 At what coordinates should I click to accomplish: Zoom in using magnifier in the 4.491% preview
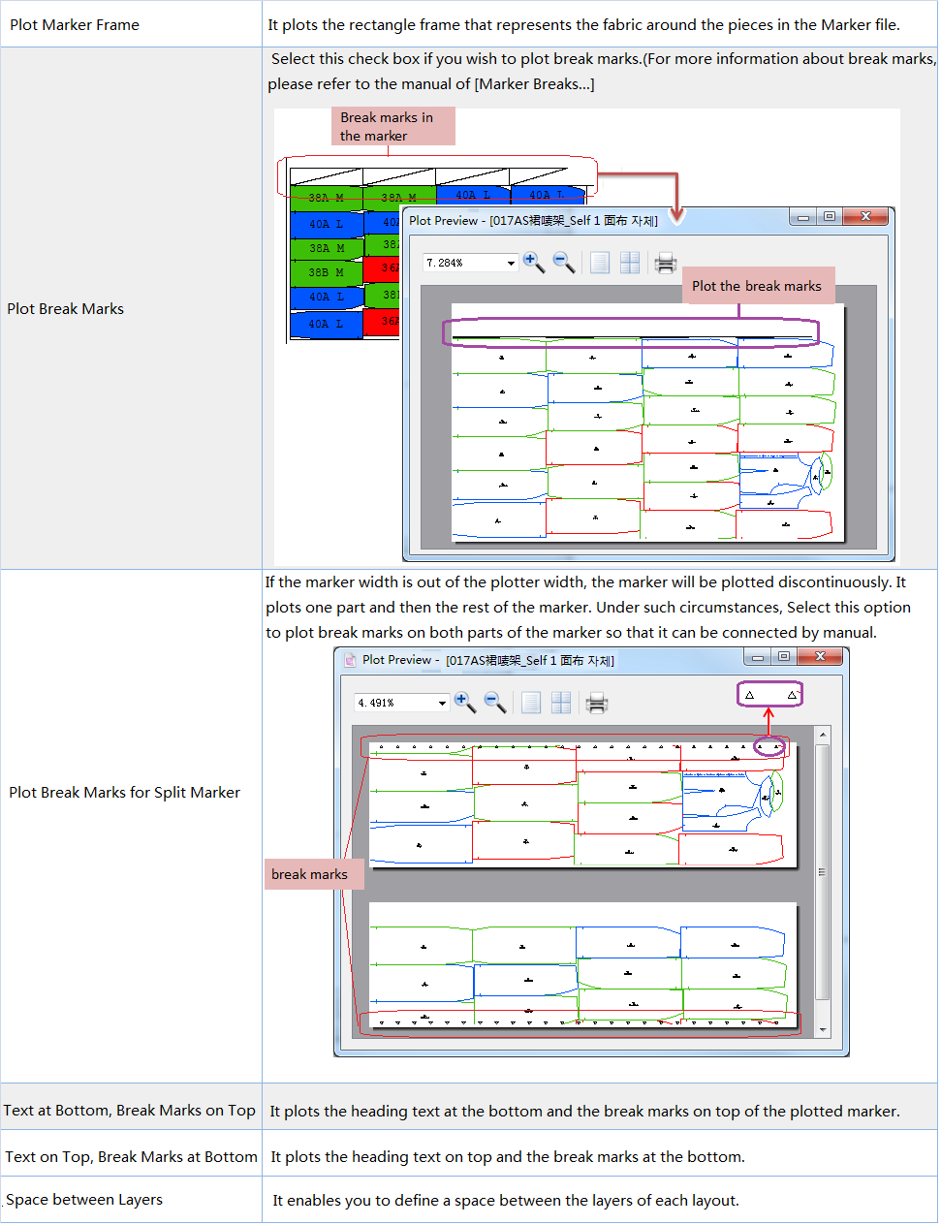point(464,703)
